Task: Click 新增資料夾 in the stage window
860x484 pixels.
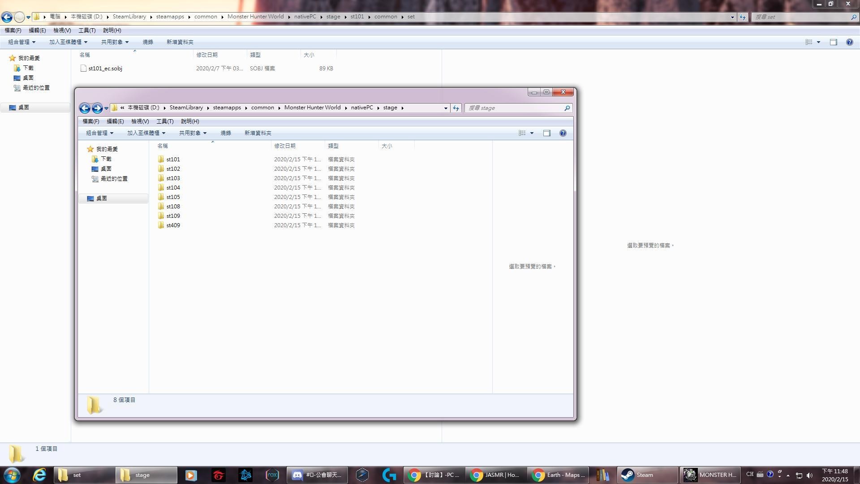Action: pyautogui.click(x=258, y=133)
